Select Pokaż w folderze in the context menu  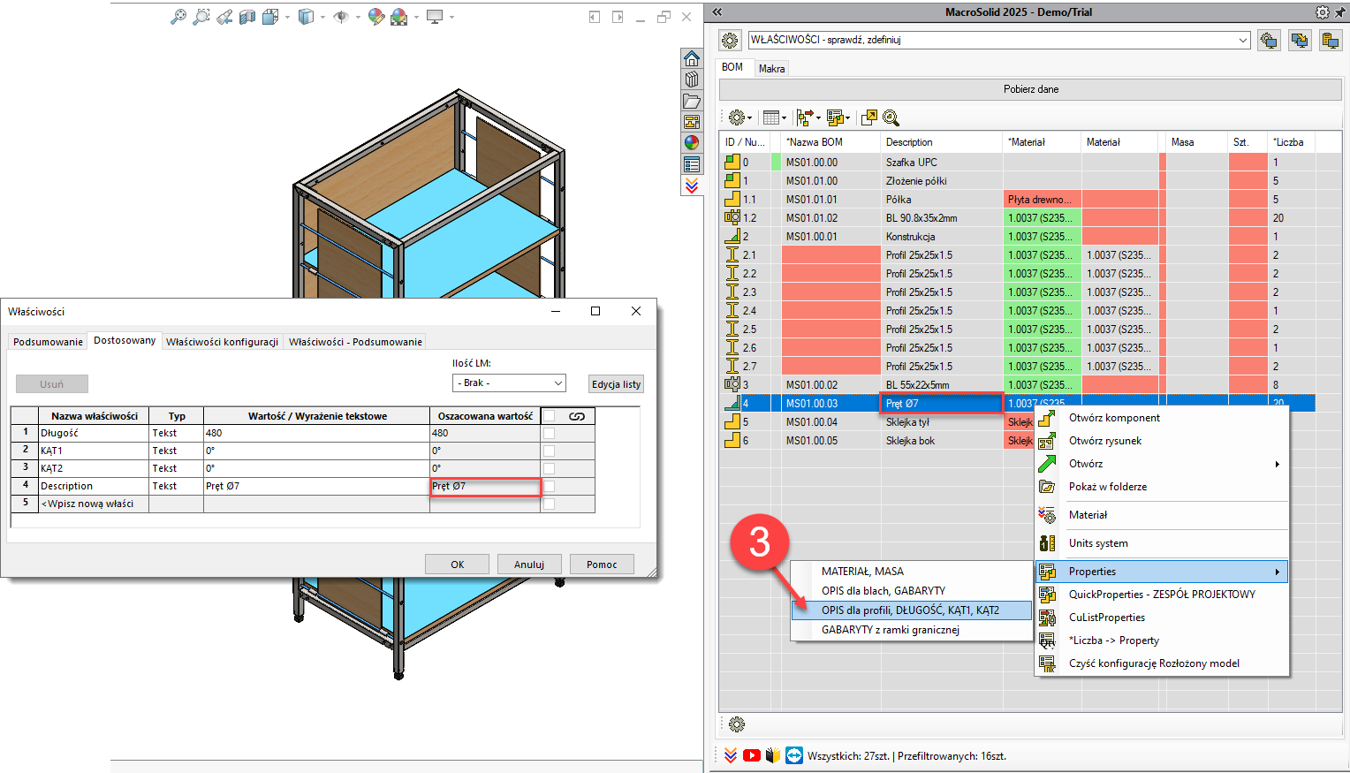(x=1162, y=487)
